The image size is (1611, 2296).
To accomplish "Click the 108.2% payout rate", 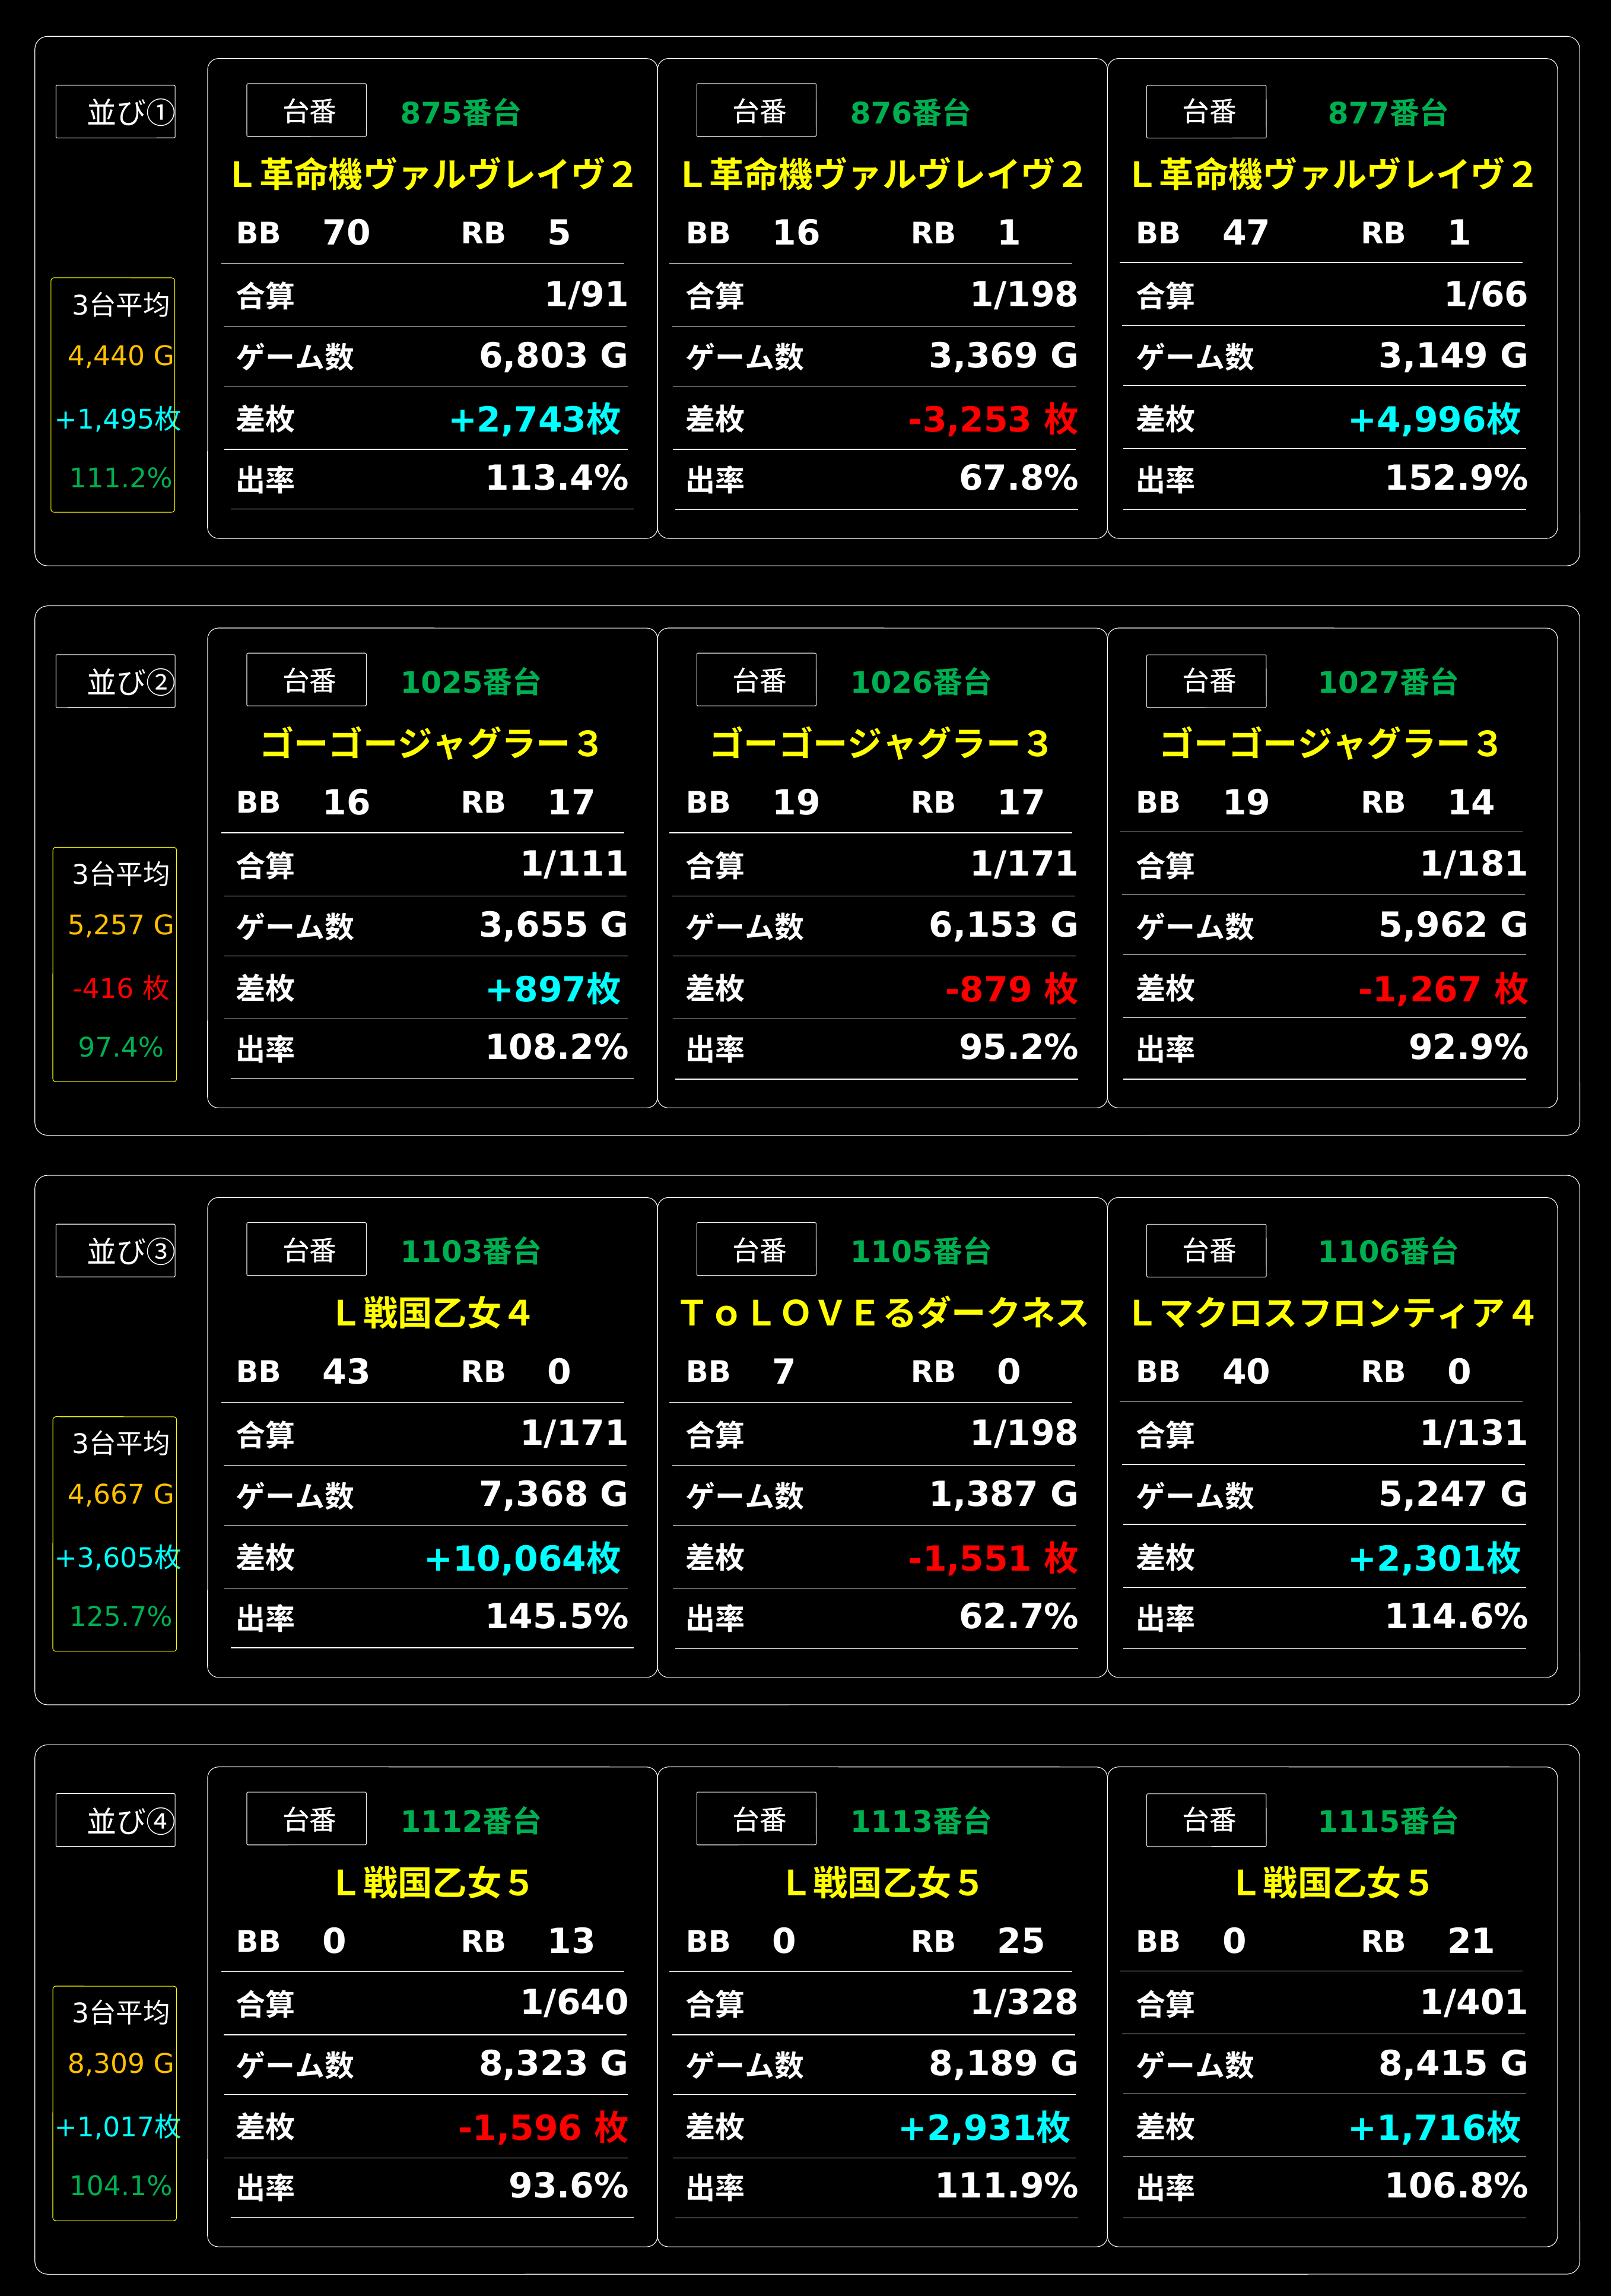I will click(x=557, y=1047).
